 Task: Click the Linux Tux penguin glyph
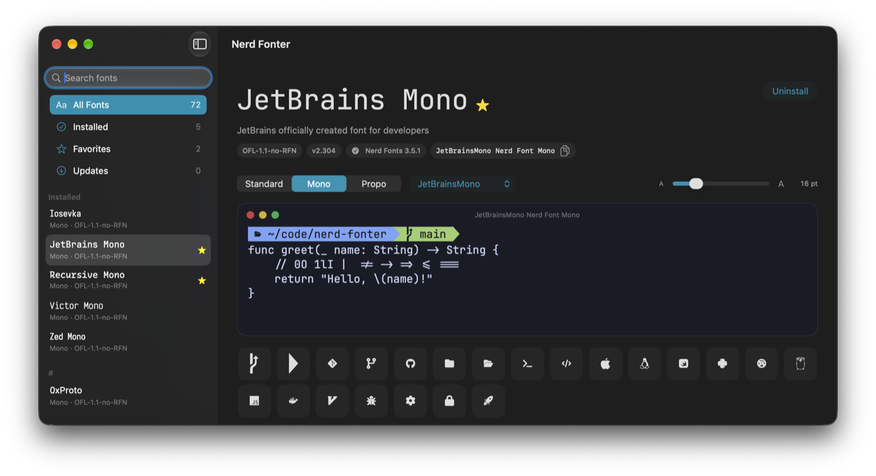(644, 363)
